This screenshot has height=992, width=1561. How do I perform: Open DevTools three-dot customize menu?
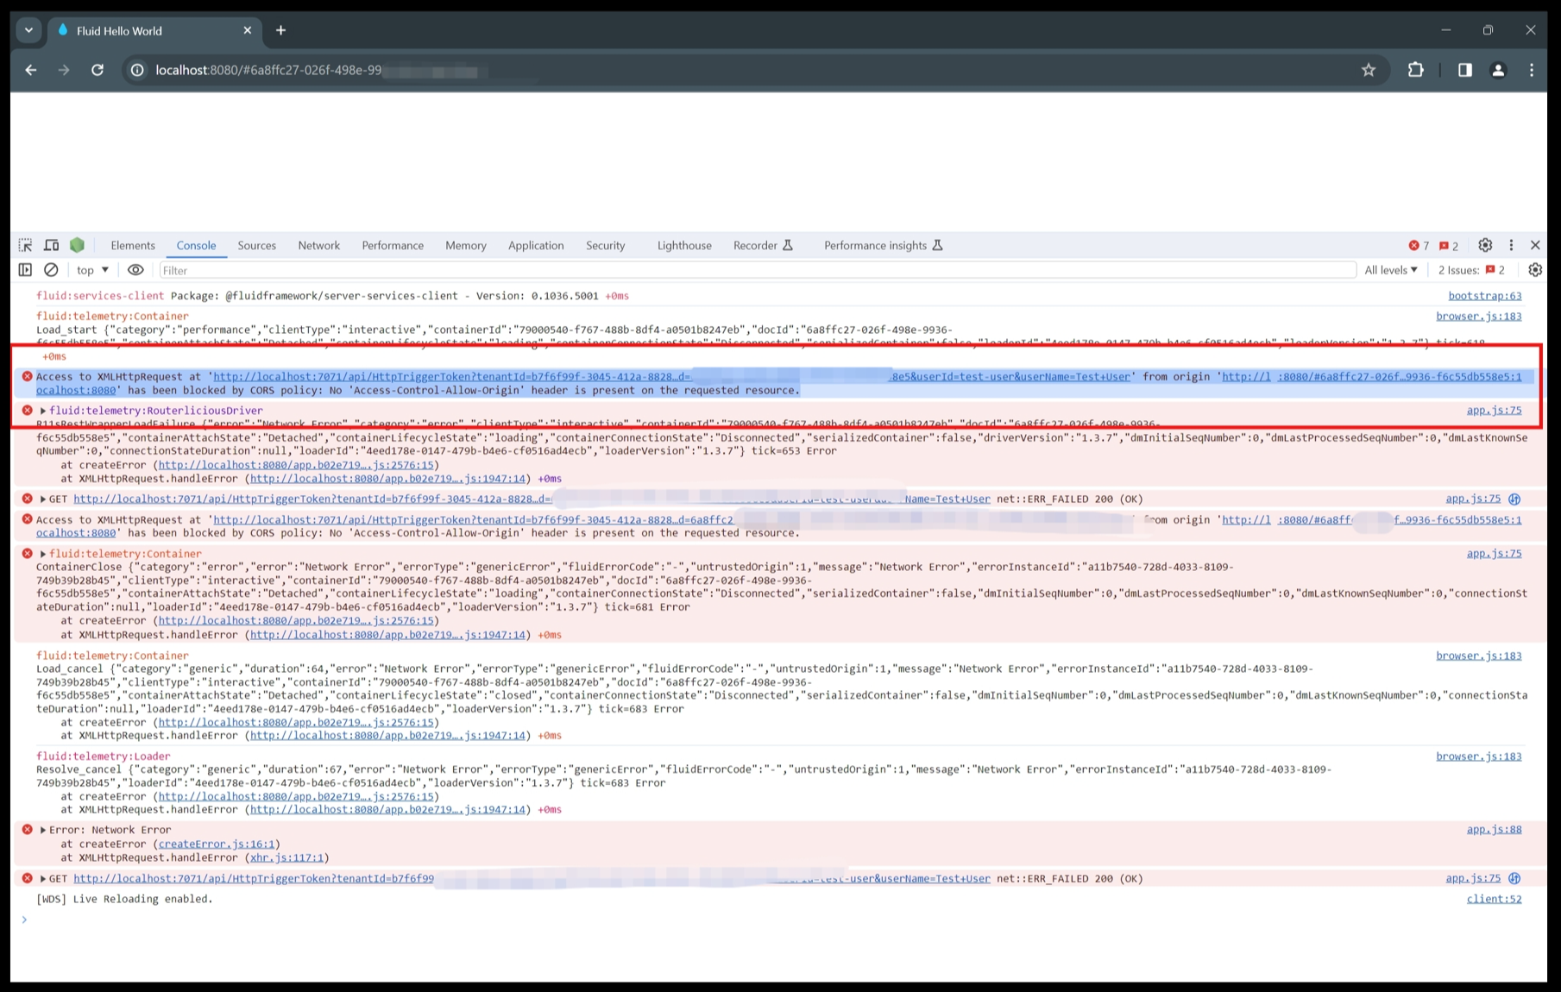(1511, 246)
